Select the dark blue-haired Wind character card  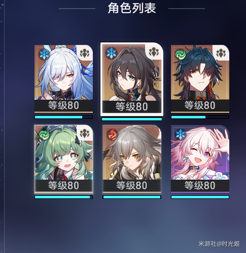(x=200, y=79)
